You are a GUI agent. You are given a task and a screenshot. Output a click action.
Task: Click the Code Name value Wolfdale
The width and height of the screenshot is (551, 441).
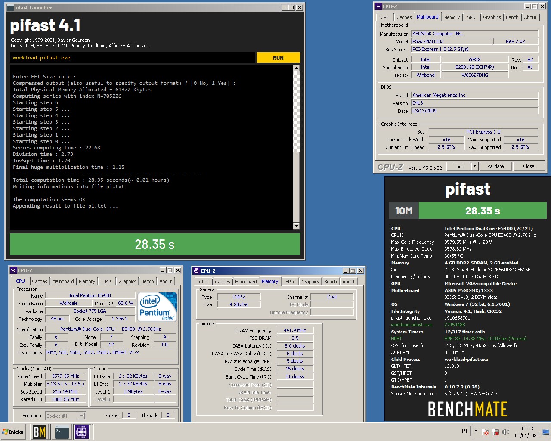69,303
